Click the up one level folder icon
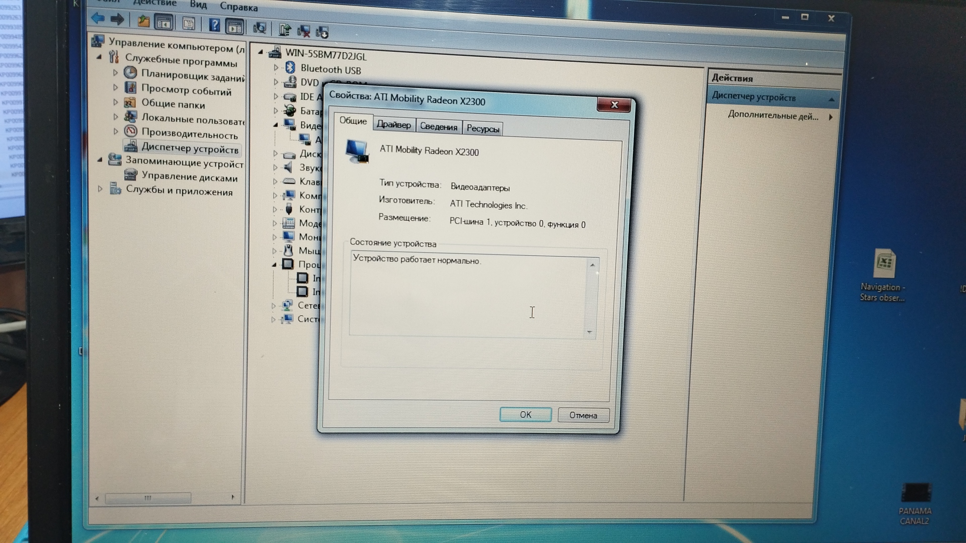The width and height of the screenshot is (966, 543). pos(143,21)
